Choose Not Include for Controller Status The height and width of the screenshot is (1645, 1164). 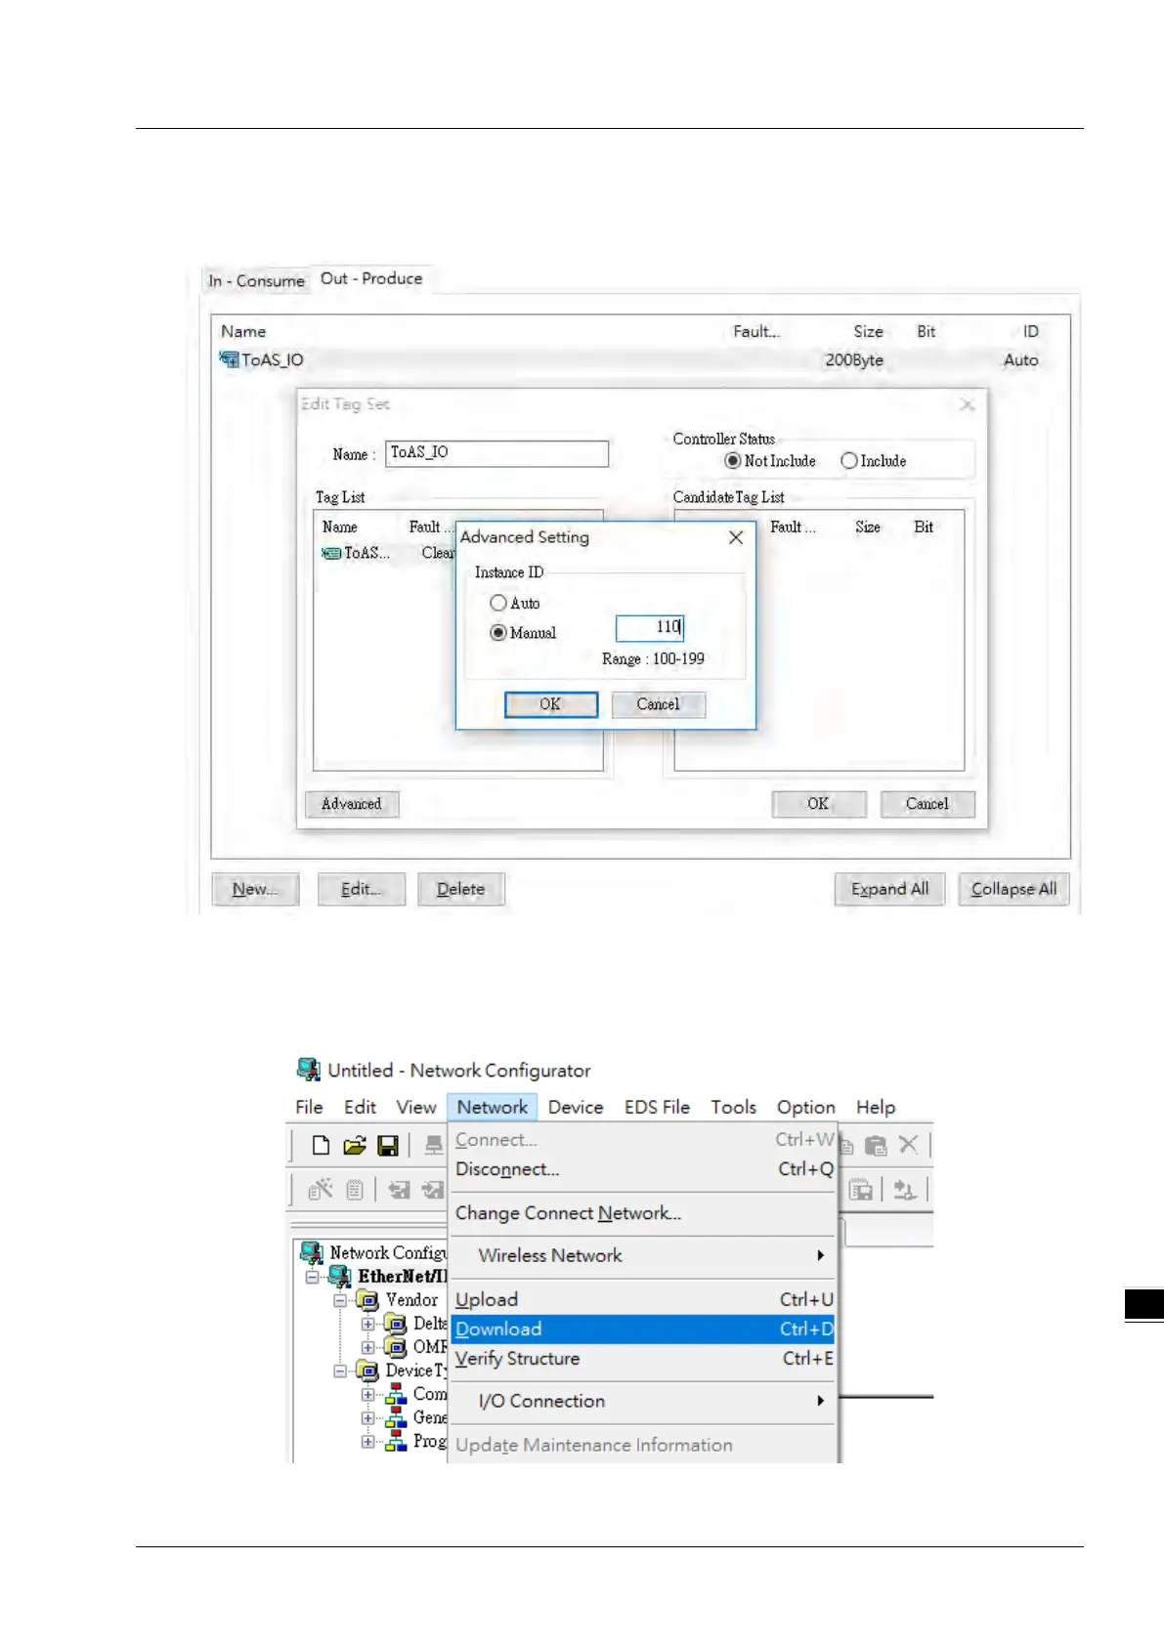tap(732, 460)
